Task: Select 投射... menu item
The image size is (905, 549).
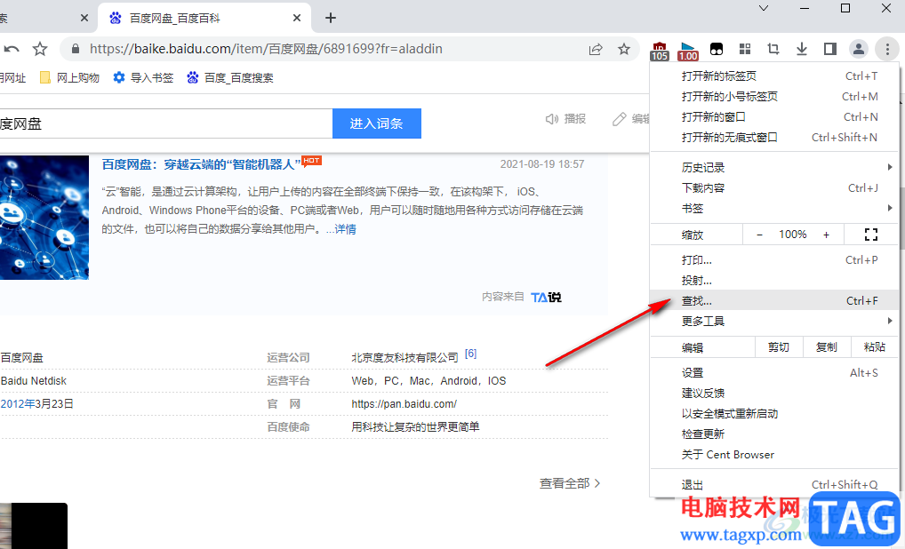Action: (x=774, y=280)
